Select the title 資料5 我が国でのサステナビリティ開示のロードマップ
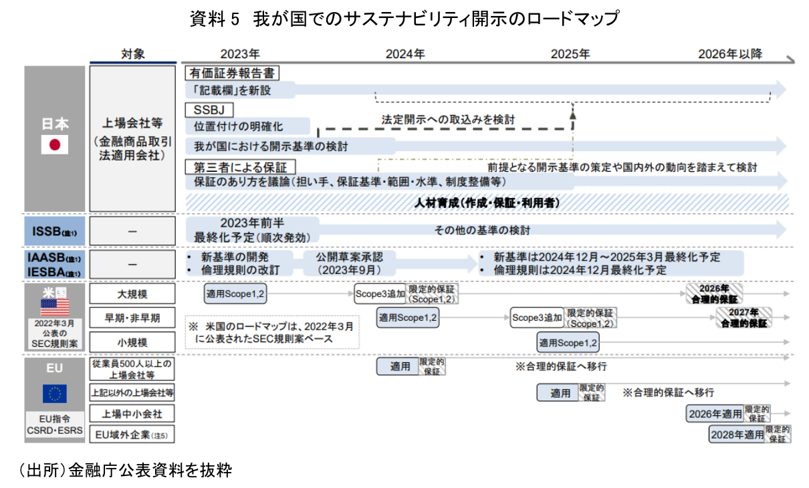809x488 pixels. [x=404, y=19]
